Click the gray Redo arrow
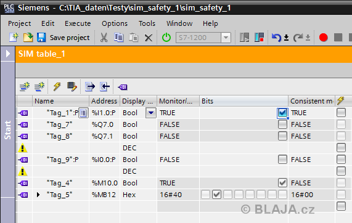 point(298,38)
